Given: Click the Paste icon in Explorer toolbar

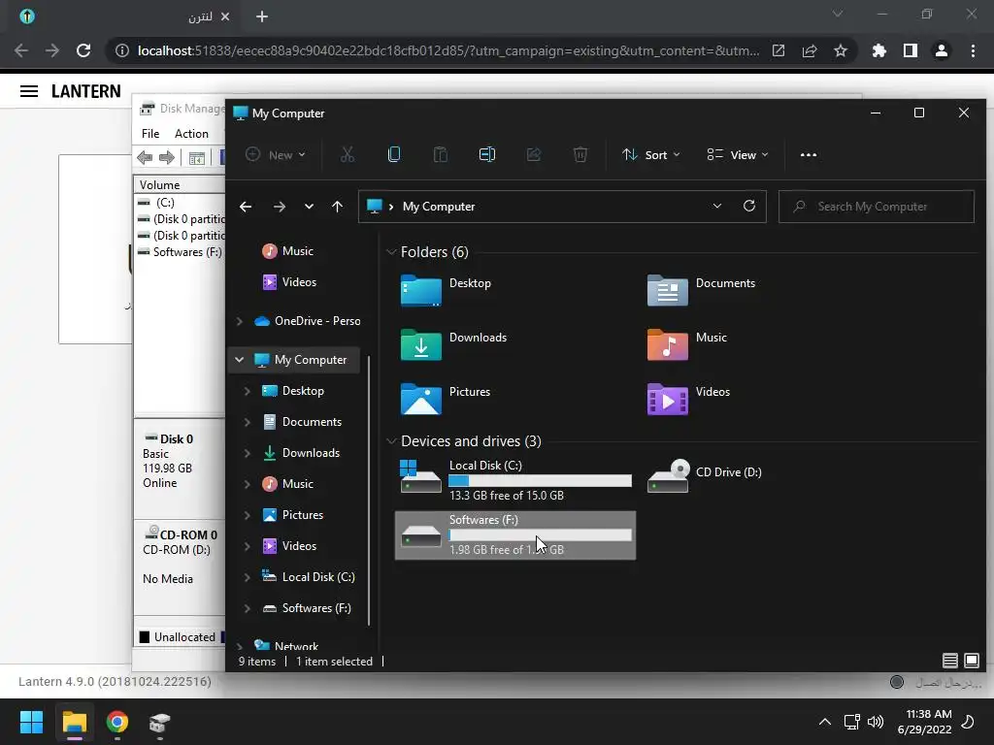Looking at the screenshot, I should coord(441,154).
